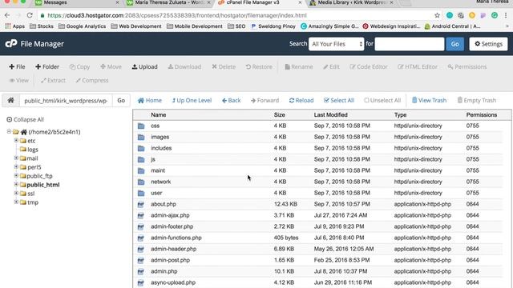Open View Trash
The image size is (513, 288).
point(429,100)
